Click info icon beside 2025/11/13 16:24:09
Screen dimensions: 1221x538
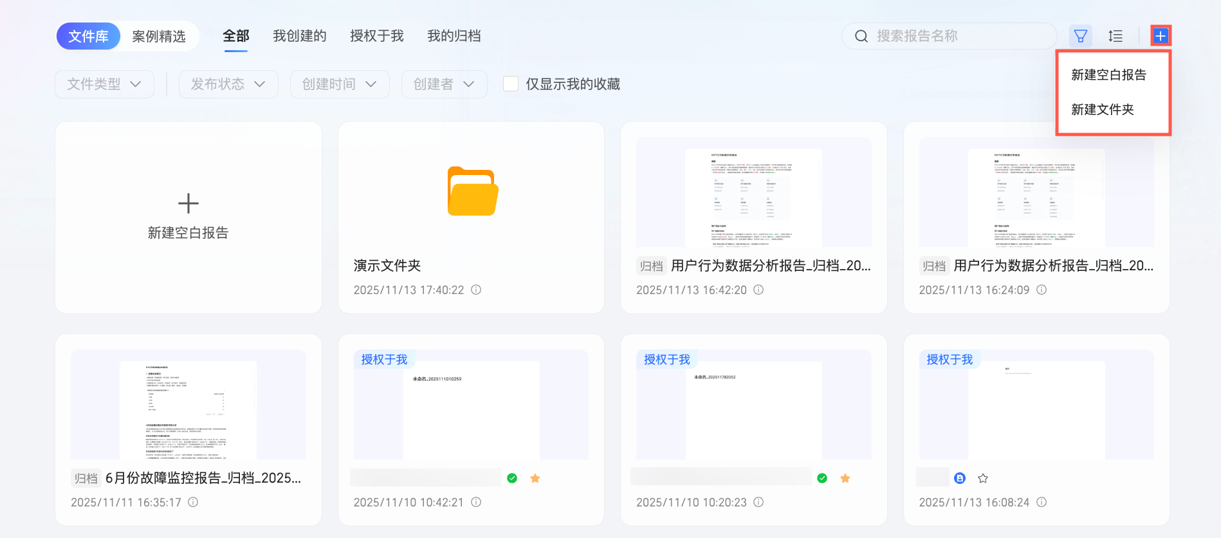pos(1042,290)
